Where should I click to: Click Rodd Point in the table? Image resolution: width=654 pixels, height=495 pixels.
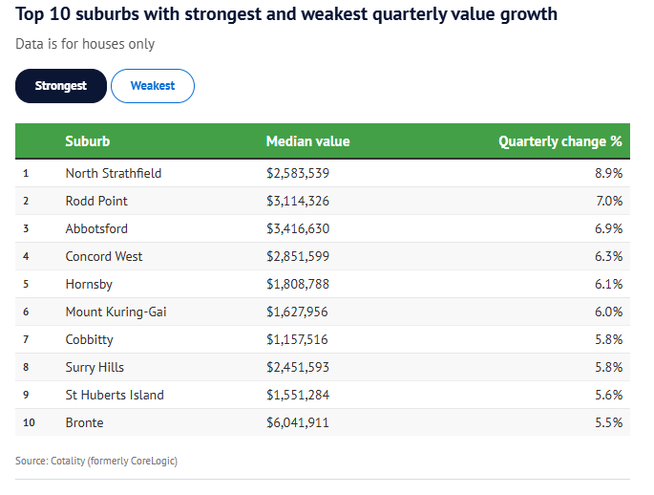pyautogui.click(x=96, y=201)
